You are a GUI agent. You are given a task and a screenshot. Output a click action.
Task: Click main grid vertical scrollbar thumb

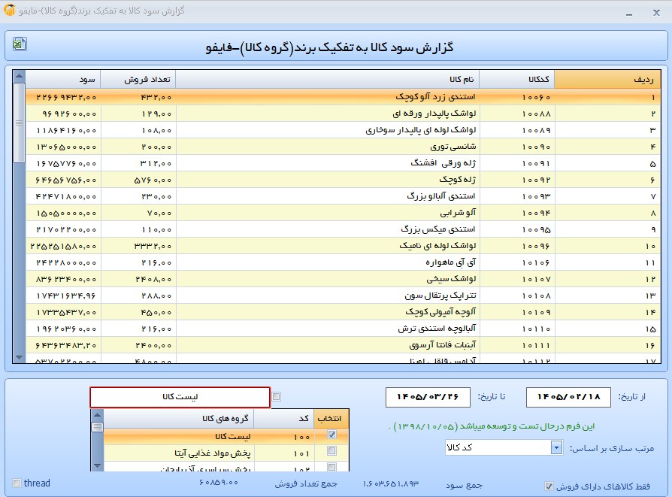tap(19, 123)
